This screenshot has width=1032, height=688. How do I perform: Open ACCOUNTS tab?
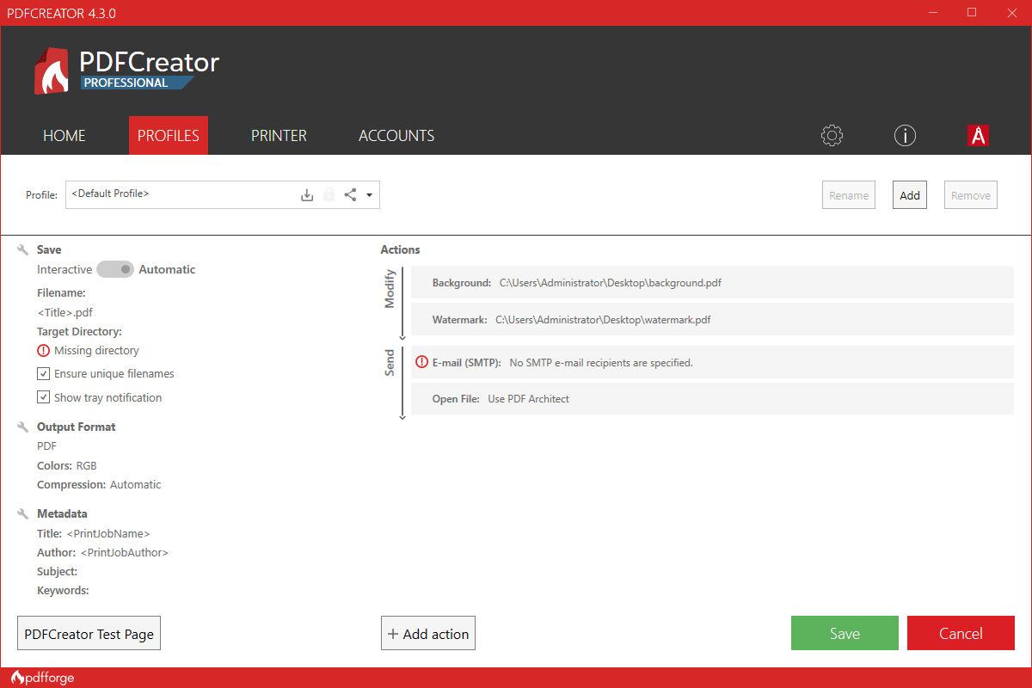coord(396,135)
